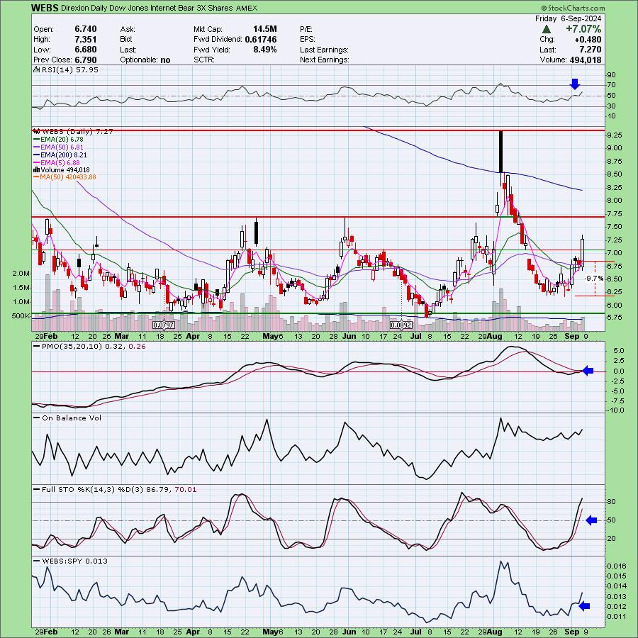The height and width of the screenshot is (638, 638).
Task: Click the Friday 6-Sep-2024 date
Action: (568, 18)
